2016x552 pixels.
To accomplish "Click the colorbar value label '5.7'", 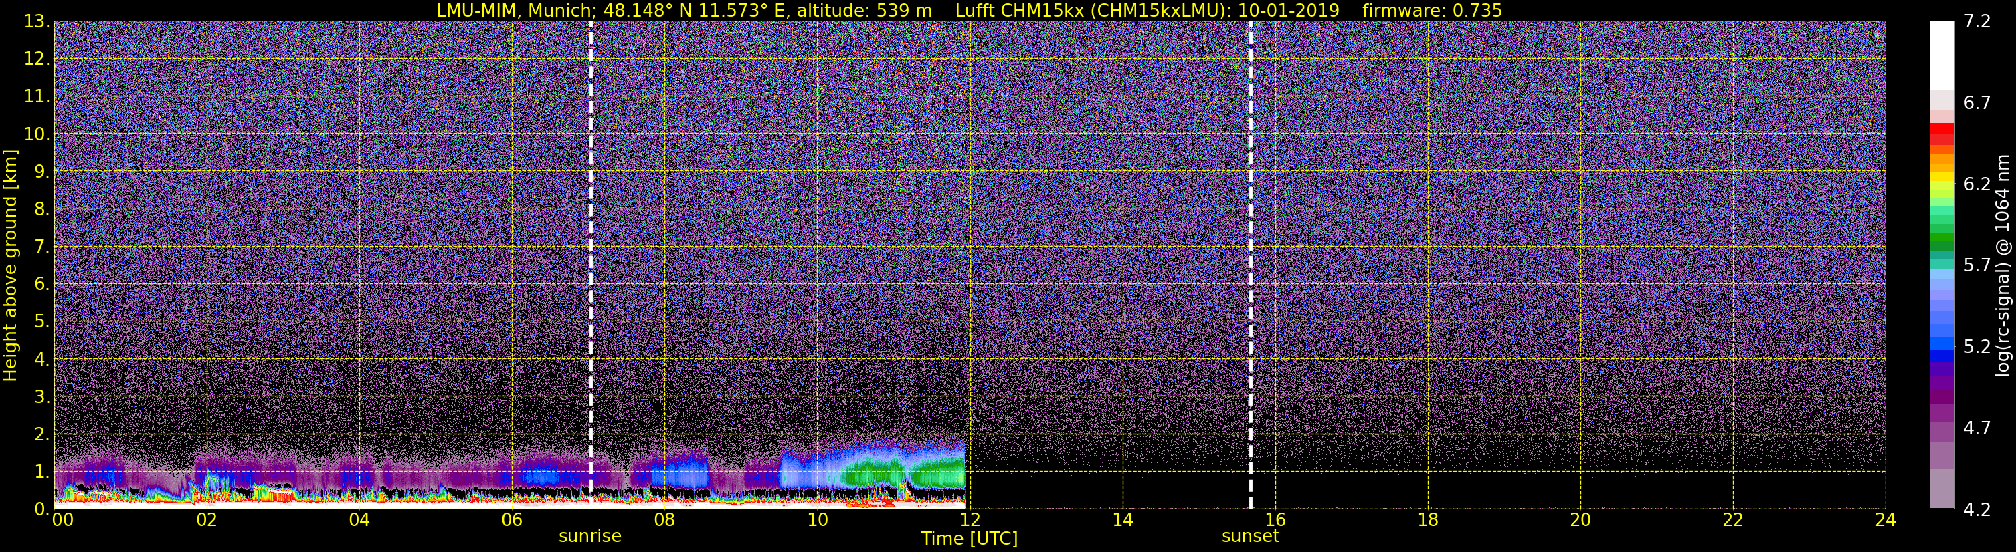I will (1977, 265).
